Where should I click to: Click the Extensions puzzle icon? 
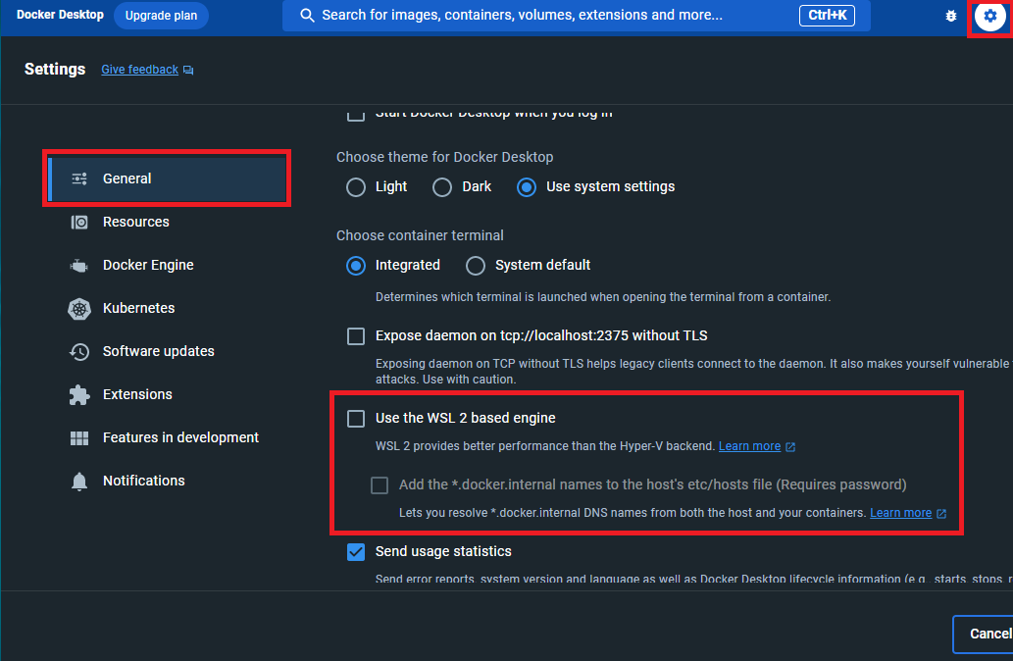click(79, 395)
